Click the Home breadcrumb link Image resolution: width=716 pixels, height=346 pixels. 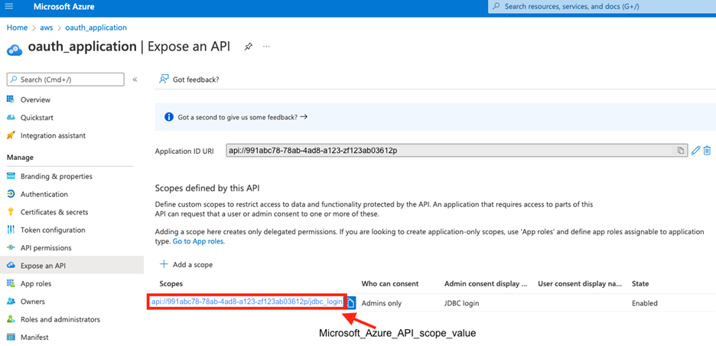pyautogui.click(x=17, y=28)
